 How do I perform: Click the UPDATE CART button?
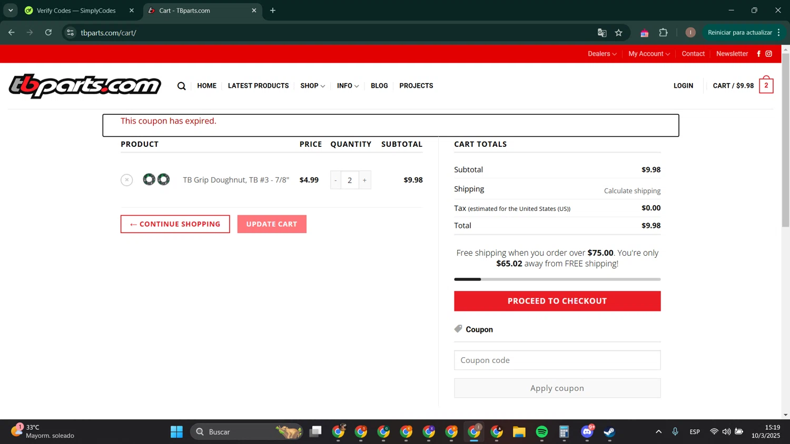coord(272,224)
